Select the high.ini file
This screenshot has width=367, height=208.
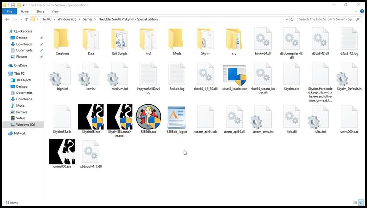[x=62, y=76]
